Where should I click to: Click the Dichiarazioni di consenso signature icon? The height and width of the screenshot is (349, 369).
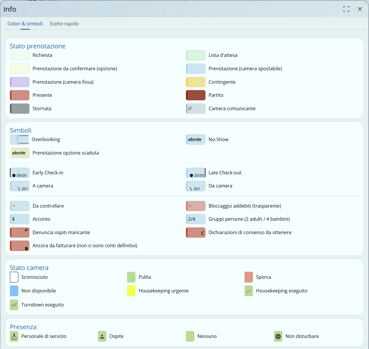[x=202, y=233]
